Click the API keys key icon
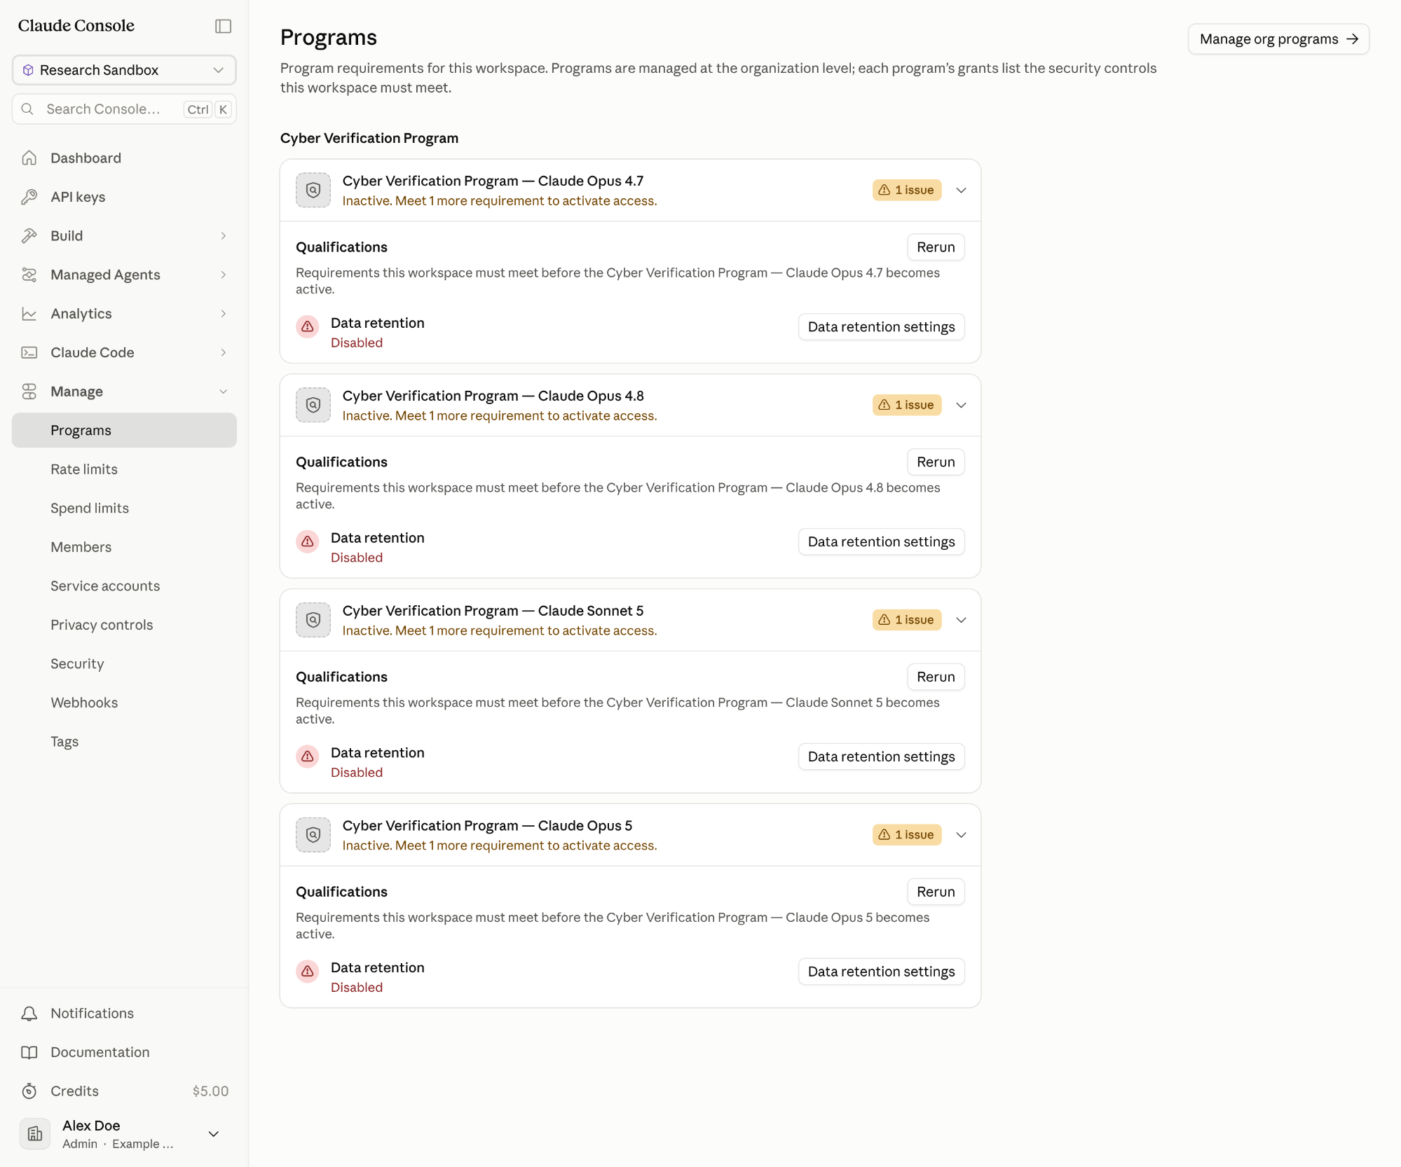 pyautogui.click(x=29, y=197)
